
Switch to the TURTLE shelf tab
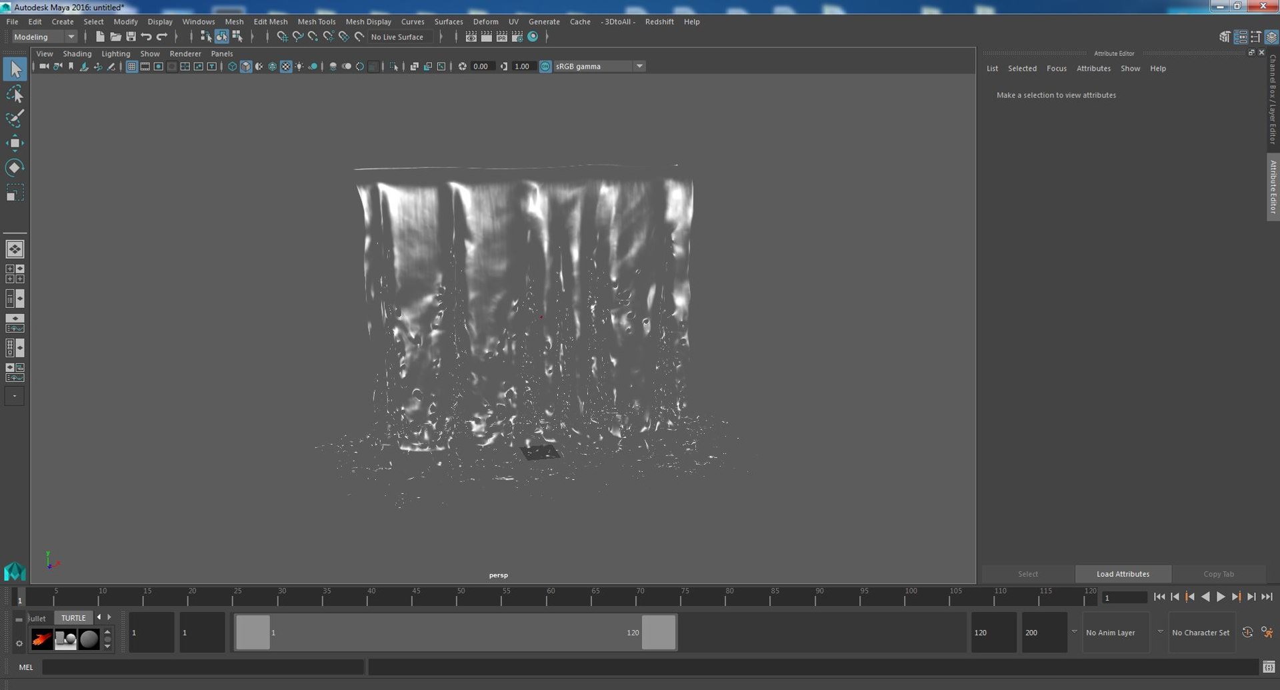click(x=73, y=618)
